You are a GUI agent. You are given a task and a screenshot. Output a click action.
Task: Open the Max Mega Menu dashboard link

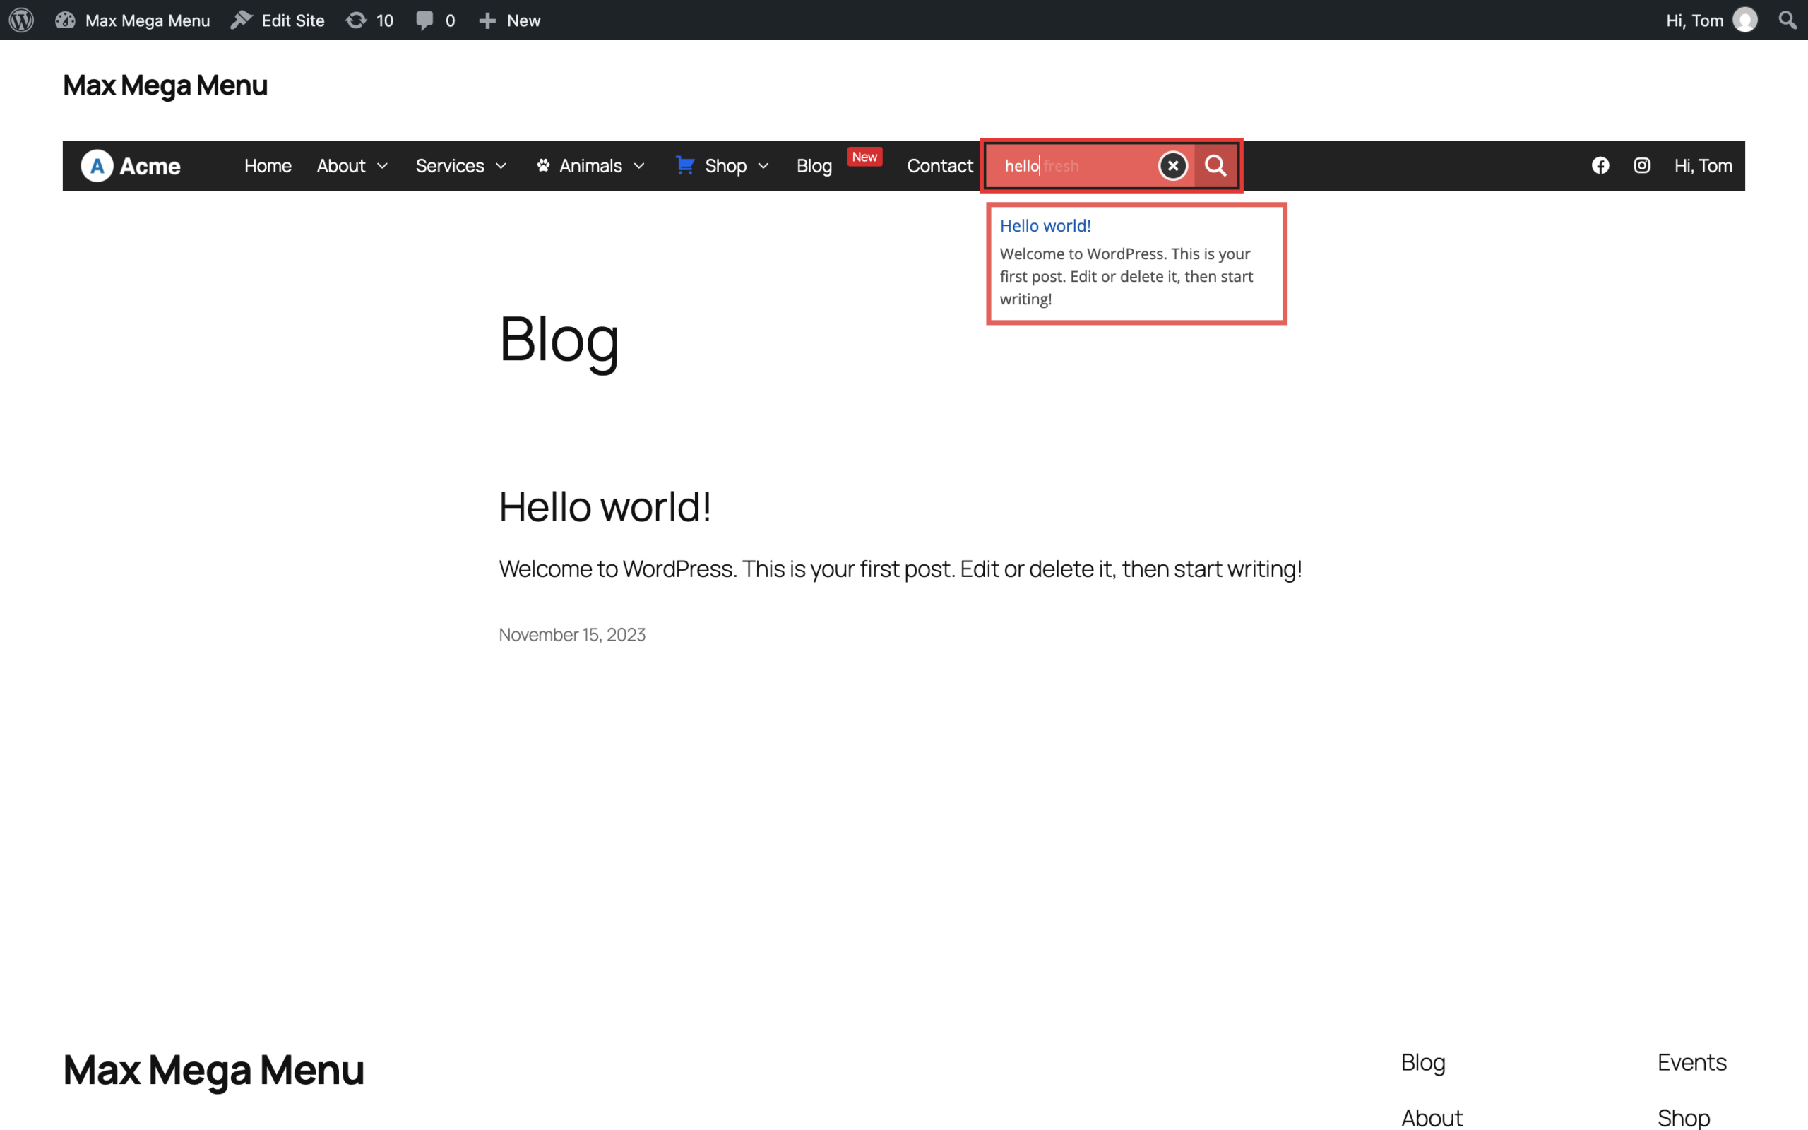point(133,20)
